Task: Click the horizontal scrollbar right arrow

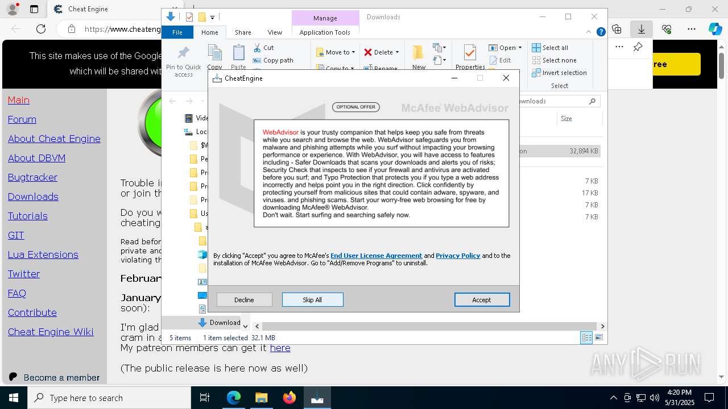Action: point(602,326)
